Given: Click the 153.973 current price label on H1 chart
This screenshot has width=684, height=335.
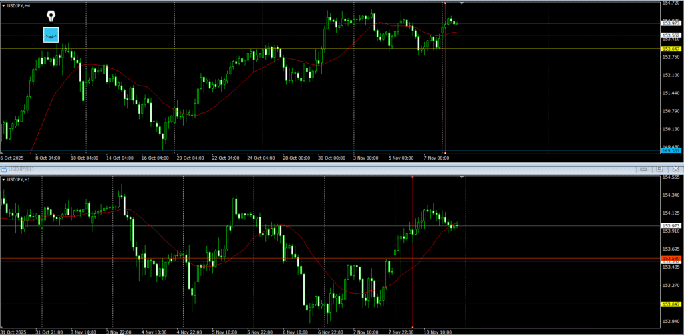Looking at the screenshot, I should (670, 226).
